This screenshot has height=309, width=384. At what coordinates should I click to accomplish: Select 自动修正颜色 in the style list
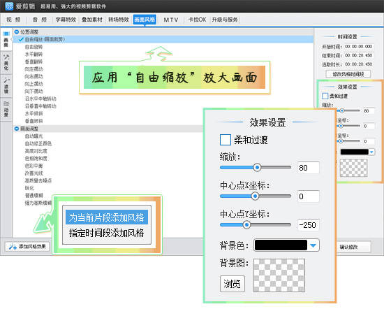[x=38, y=143]
